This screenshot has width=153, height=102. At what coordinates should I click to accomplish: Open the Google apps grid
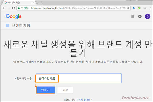coord(132,17)
